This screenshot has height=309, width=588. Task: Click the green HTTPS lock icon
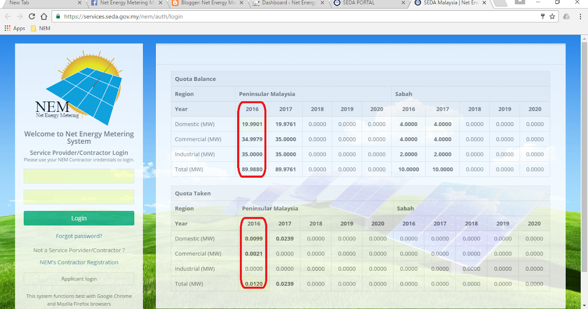pyautogui.click(x=58, y=16)
